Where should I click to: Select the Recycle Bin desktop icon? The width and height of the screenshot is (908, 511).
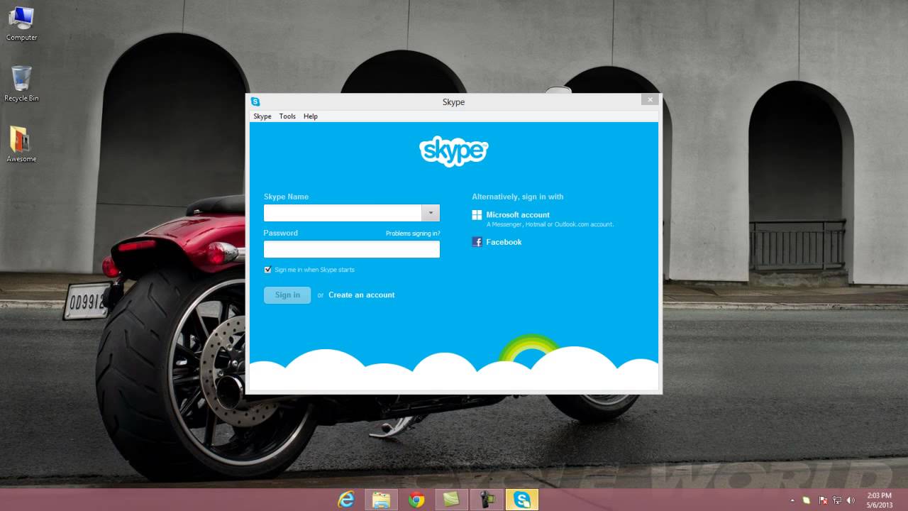[21, 84]
